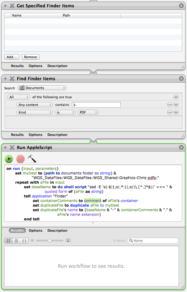The width and height of the screenshot is (187, 292).
Task: Click the magnifier icon in results search
Action: pyautogui.click(x=131, y=241)
